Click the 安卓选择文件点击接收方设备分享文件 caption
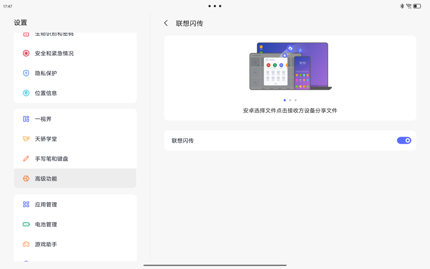 pyautogui.click(x=290, y=111)
